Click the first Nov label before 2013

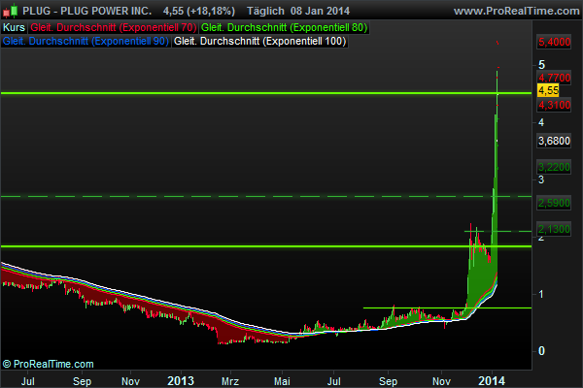tap(131, 381)
